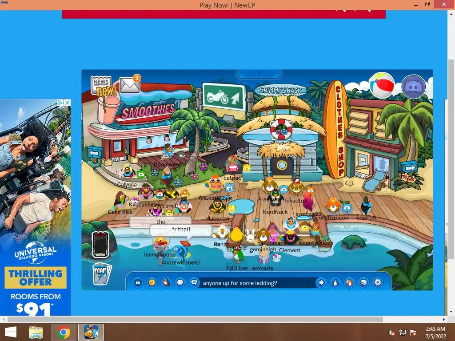Viewport: 455px width, 341px height.
Task: Open the Universal Orlando Thrilling Offer ad
Action: [35, 208]
